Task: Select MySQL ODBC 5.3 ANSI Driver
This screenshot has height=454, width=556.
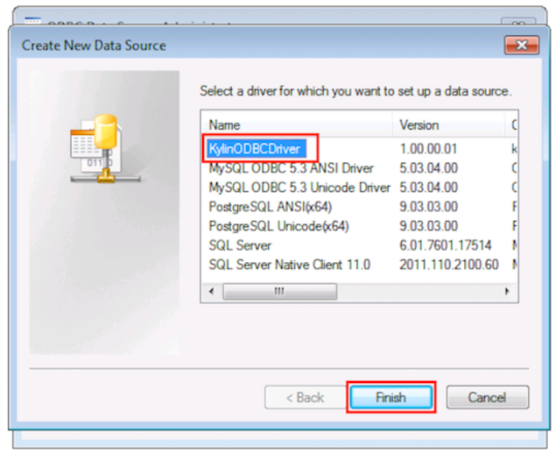Action: (x=291, y=168)
